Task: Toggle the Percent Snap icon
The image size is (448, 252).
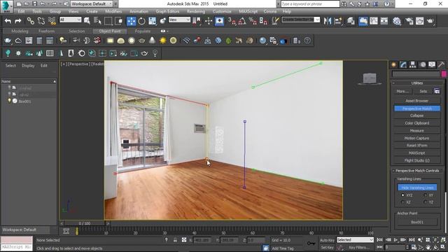Action: point(253,21)
